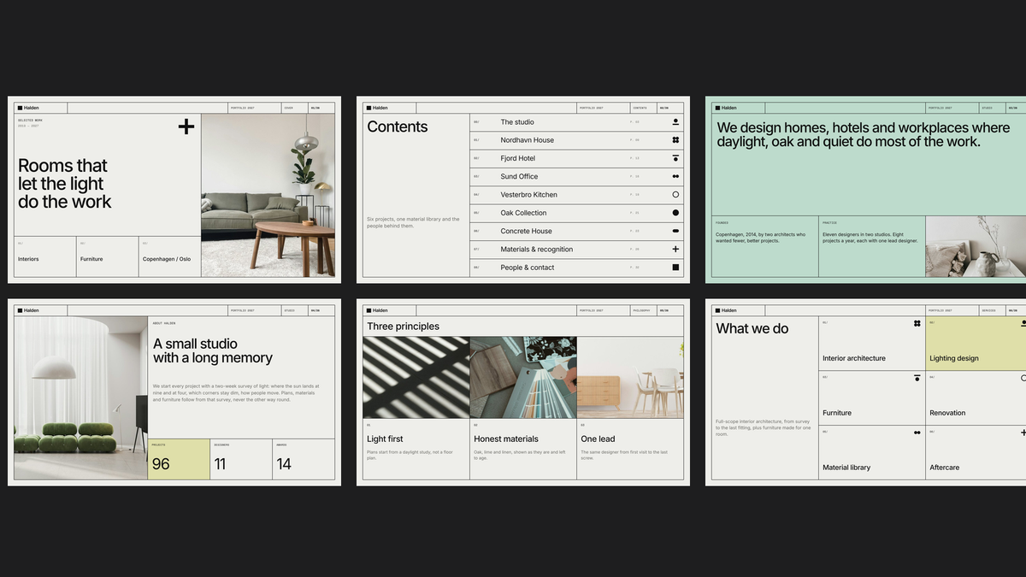Screen dimensions: 1026x577
Task: Click the ring icon beside Vesterbro Kitchen
Action: coord(675,195)
